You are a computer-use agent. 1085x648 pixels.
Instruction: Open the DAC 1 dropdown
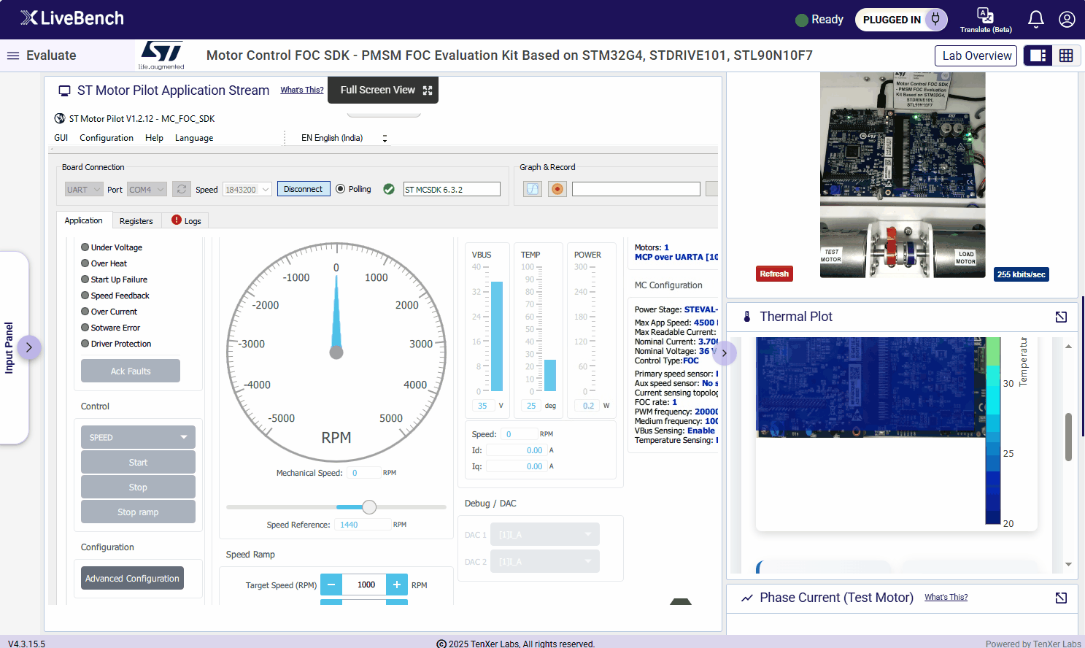(x=545, y=534)
